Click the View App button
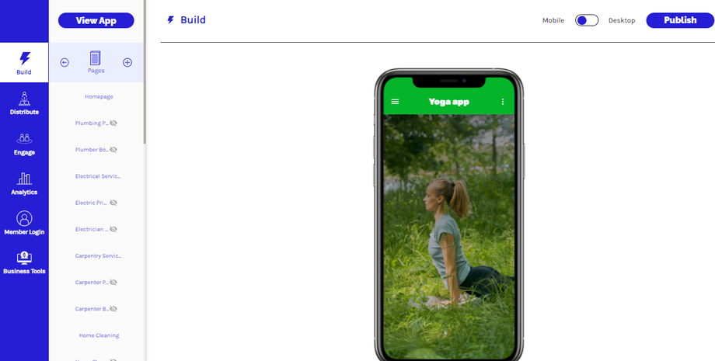 click(96, 20)
